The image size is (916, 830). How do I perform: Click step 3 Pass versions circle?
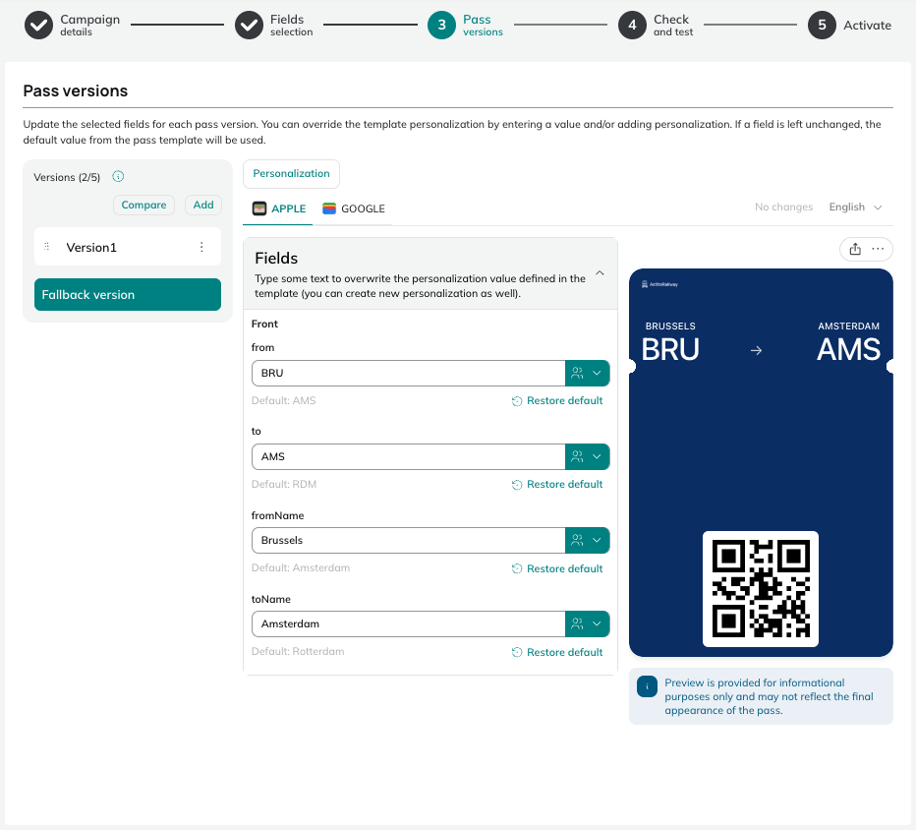click(441, 26)
